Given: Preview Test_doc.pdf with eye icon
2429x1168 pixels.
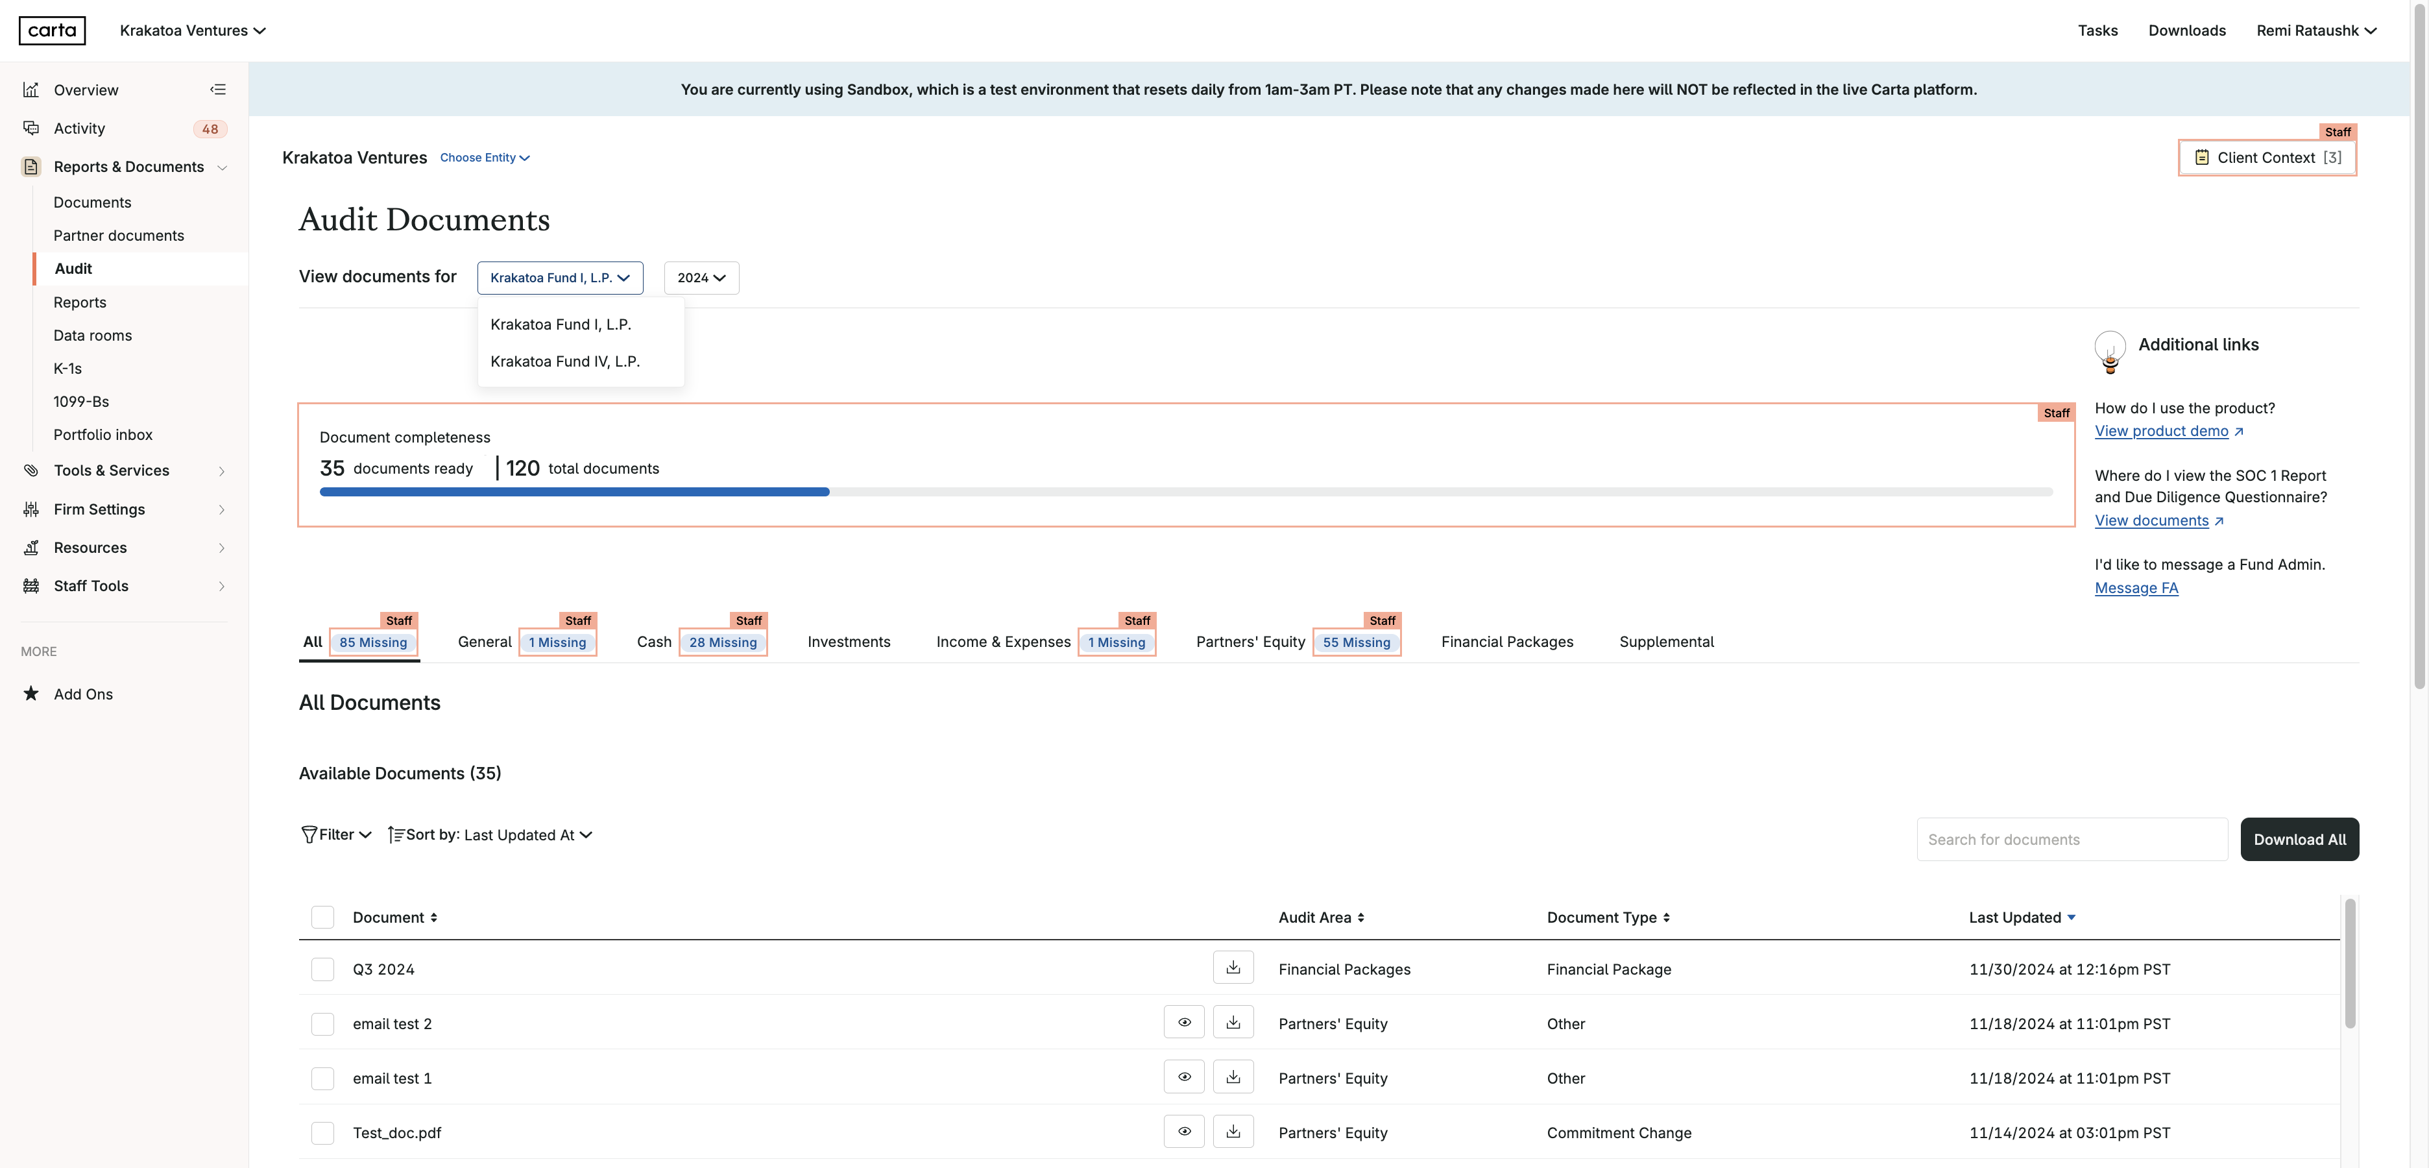Looking at the screenshot, I should (x=1184, y=1131).
